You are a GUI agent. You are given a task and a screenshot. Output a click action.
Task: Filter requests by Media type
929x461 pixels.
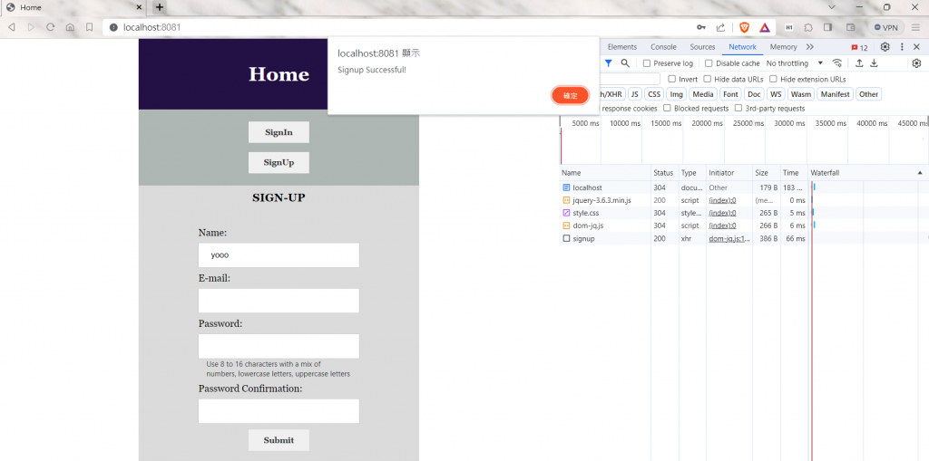[x=703, y=94]
